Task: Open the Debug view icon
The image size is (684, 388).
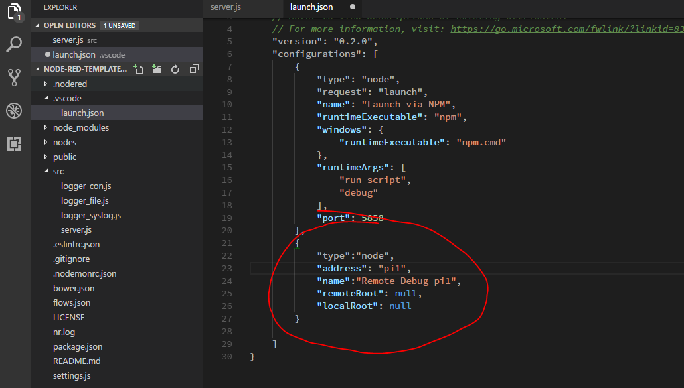Action: point(14,110)
